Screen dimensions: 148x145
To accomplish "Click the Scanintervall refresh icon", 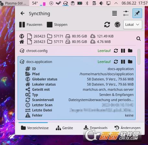I will (28, 100).
